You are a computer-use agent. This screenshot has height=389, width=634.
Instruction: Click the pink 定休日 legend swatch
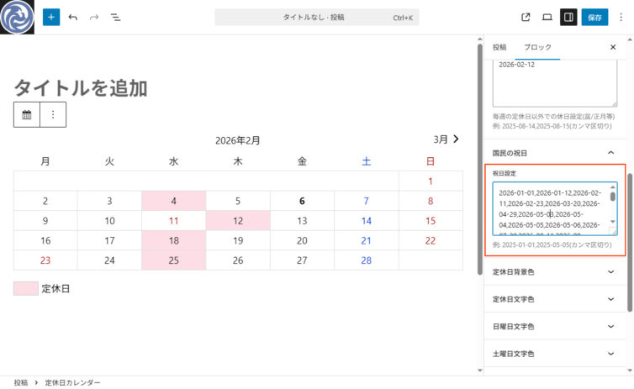(26, 288)
